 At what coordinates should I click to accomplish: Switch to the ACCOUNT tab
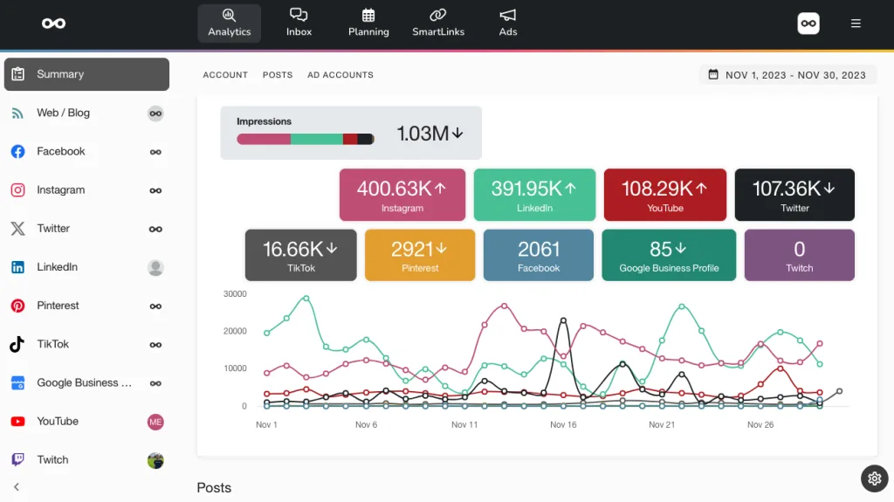225,75
